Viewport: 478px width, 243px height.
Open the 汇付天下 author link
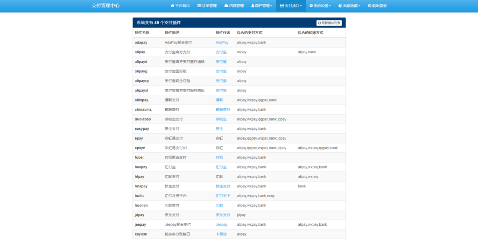point(223,196)
